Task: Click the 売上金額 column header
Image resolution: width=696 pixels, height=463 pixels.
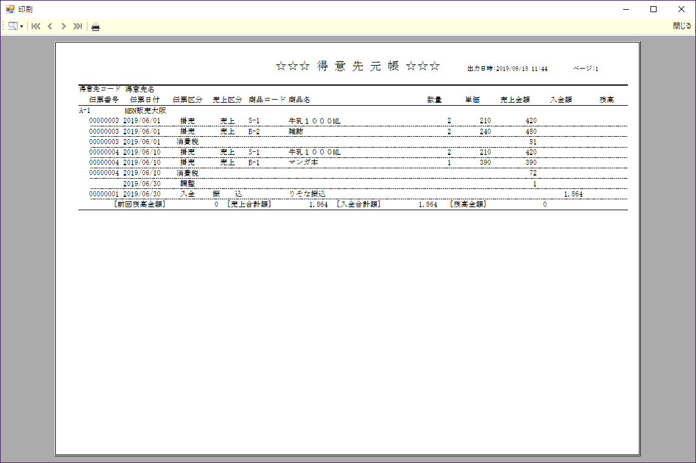Action: [515, 100]
